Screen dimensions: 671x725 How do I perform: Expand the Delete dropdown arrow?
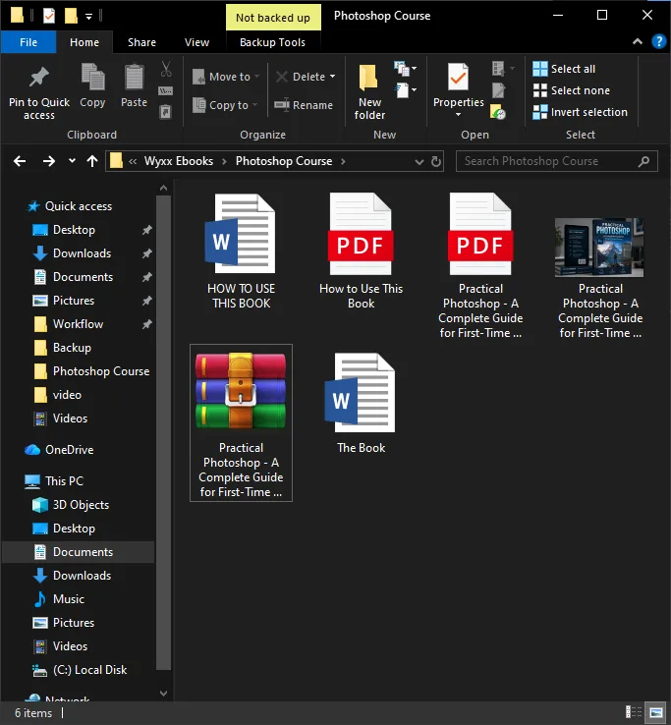tap(332, 77)
